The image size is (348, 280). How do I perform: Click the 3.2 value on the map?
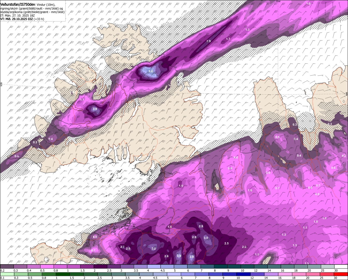(154, 248)
